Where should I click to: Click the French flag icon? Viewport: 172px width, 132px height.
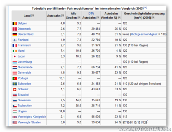click(15, 45)
